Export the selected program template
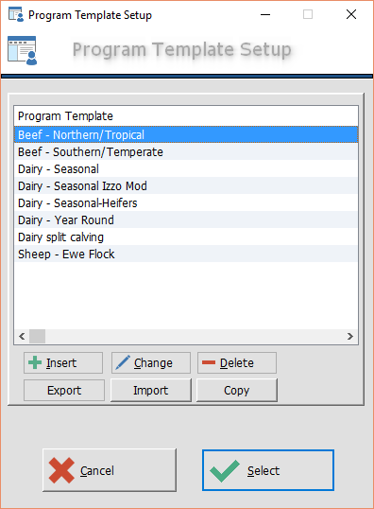 coord(64,390)
